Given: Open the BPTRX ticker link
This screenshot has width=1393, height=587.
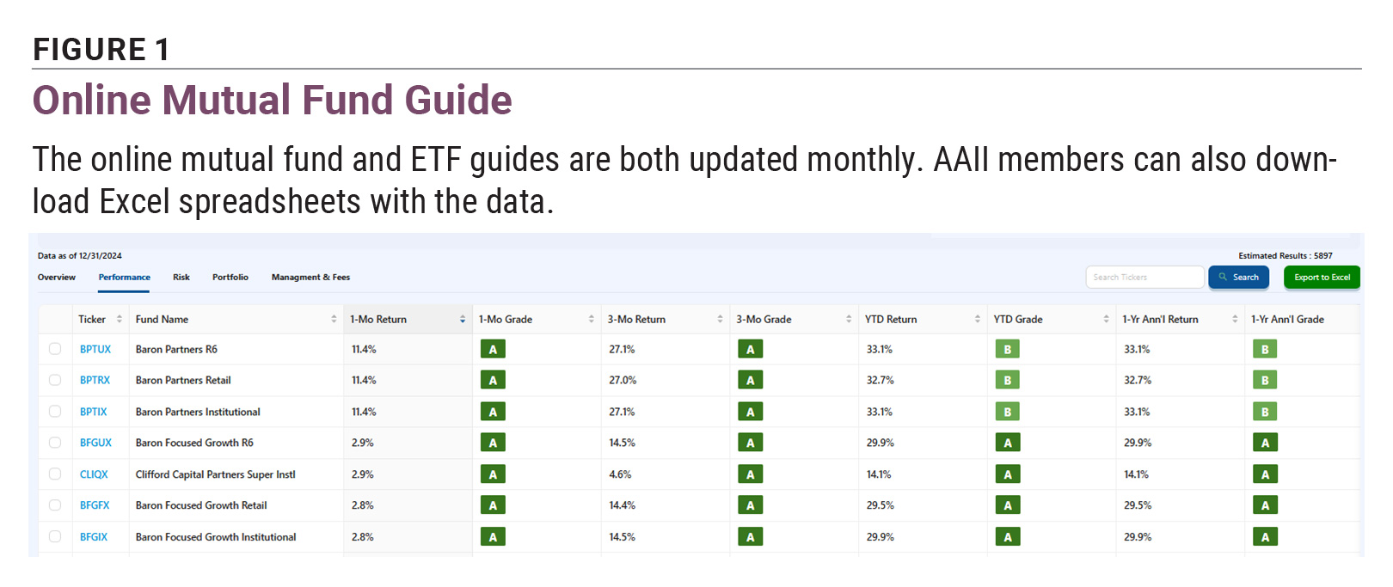Looking at the screenshot, I should (x=95, y=381).
